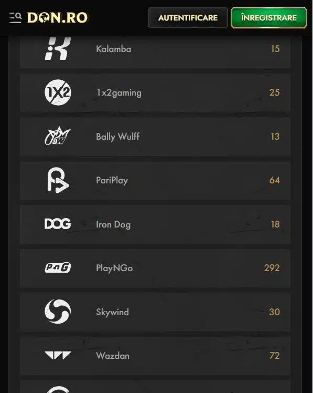
Task: Open the Autentificare login button
Action: (x=188, y=18)
